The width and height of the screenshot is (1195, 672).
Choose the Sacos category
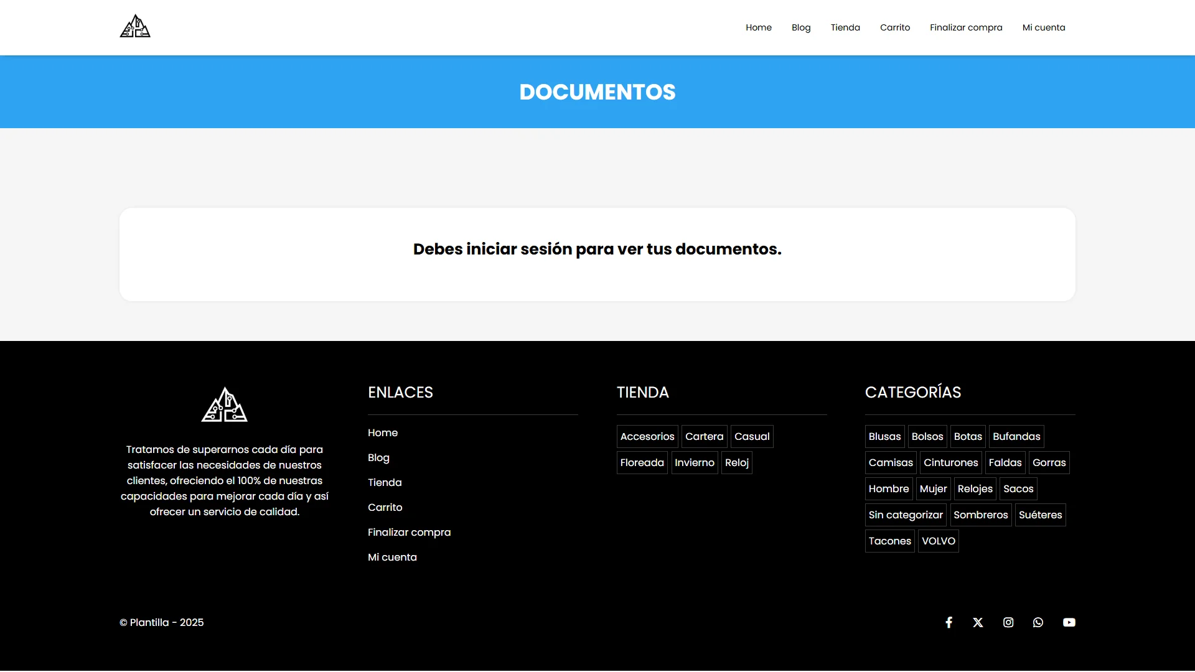1018,488
